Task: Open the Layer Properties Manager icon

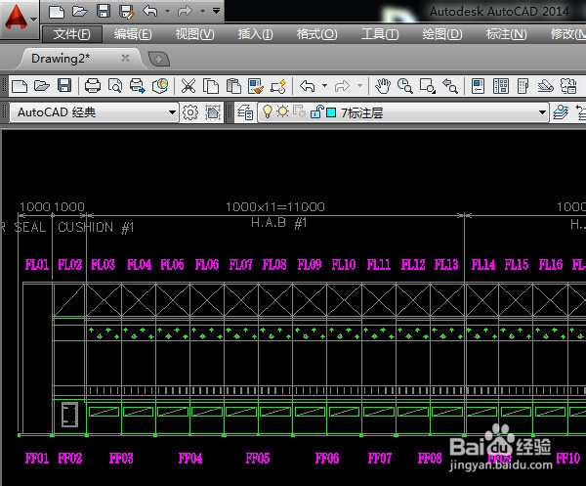Action: [x=245, y=112]
